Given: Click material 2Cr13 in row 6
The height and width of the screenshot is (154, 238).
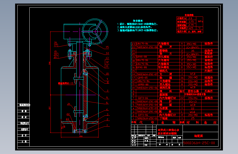Looking at the screenshot, I should click(193, 102).
